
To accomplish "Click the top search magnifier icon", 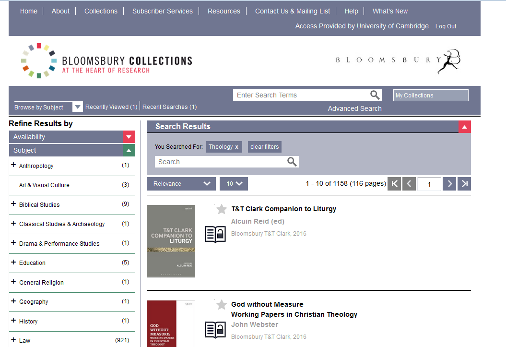I will point(375,95).
